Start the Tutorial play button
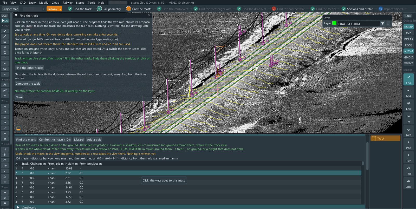416x209 pixels. (5, 21)
